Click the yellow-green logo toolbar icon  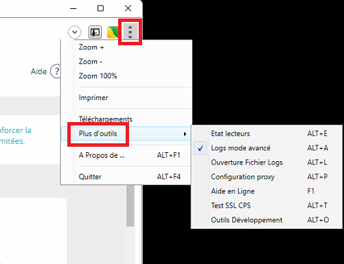point(113,32)
